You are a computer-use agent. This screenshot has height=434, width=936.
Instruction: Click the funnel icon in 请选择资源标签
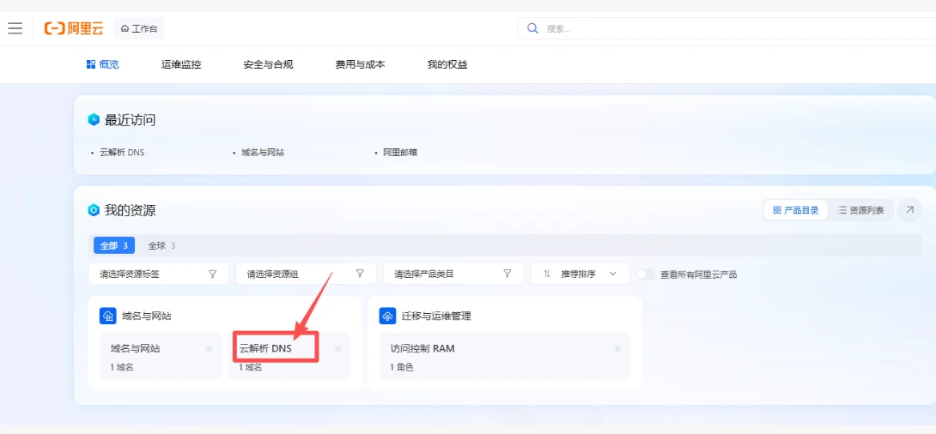[x=212, y=274]
